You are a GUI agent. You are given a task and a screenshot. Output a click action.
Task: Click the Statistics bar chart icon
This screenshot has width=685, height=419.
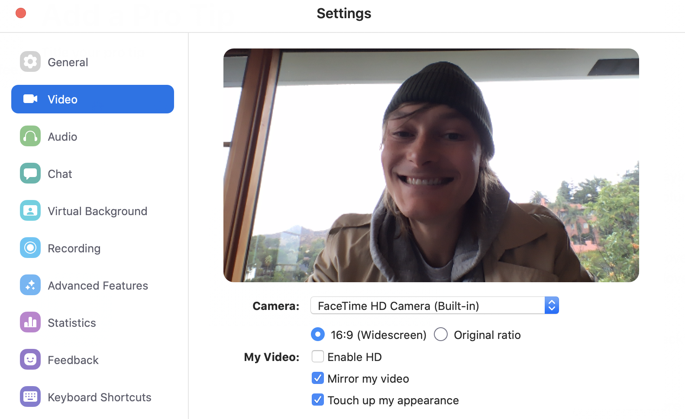(x=30, y=322)
